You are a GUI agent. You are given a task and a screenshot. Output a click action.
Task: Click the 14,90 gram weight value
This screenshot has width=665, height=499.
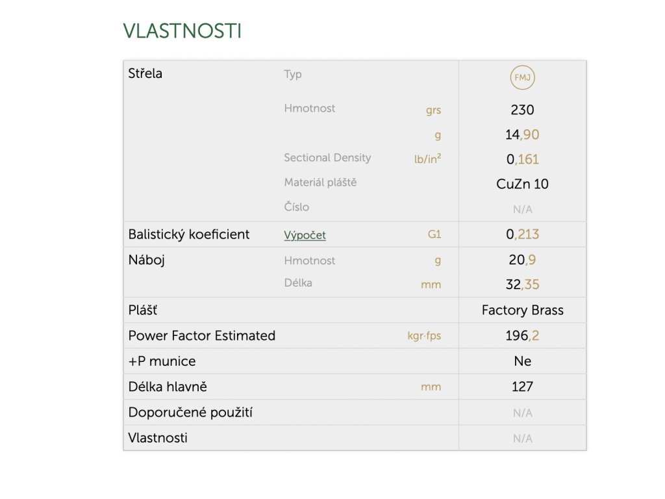pos(522,134)
